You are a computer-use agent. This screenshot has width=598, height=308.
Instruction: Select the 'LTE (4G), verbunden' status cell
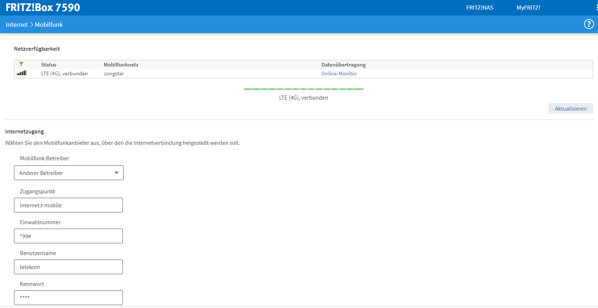(x=64, y=74)
